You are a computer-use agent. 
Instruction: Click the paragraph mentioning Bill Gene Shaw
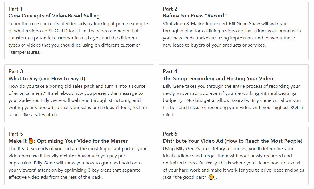pyautogui.click(x=232, y=34)
